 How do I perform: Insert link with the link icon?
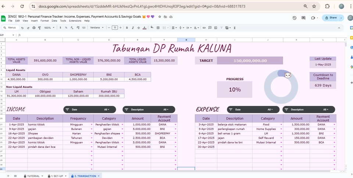tap(204, 28)
